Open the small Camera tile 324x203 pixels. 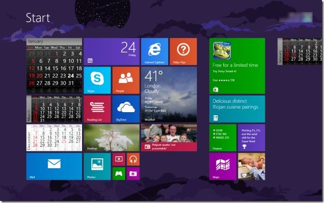[x=133, y=173]
